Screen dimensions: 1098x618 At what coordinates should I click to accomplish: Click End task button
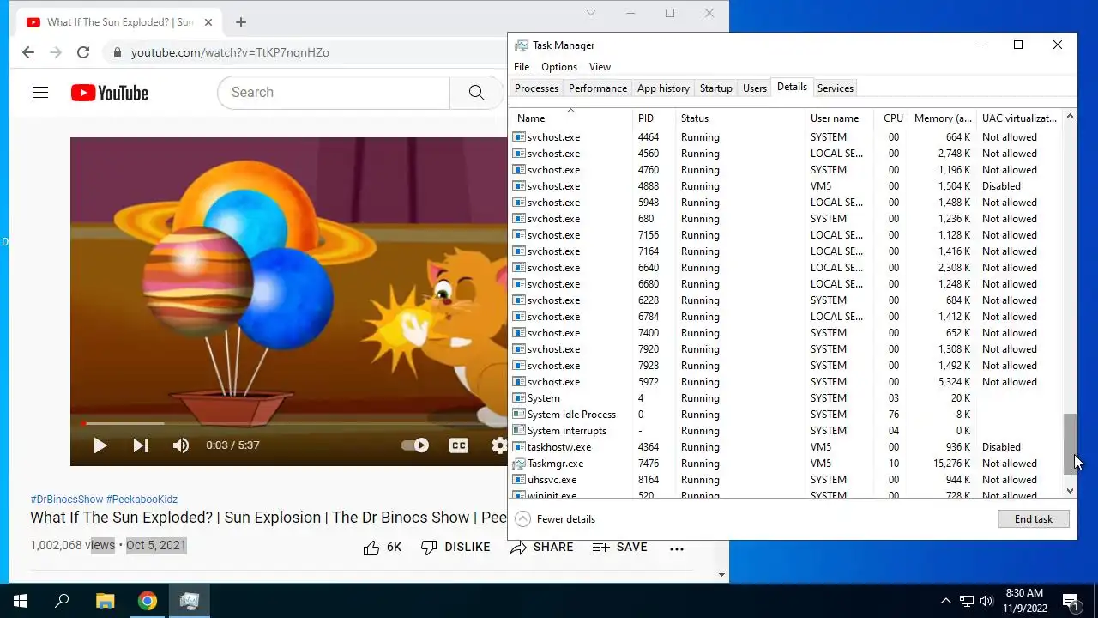pyautogui.click(x=1033, y=519)
